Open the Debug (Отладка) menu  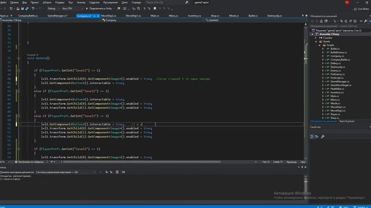pos(60,2)
